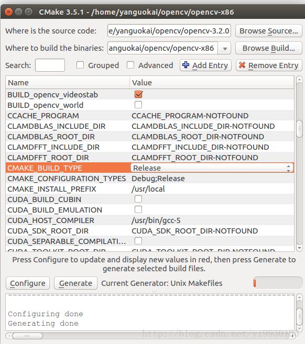Click the output log vertical scrollbar thumb

(x=299, y=316)
